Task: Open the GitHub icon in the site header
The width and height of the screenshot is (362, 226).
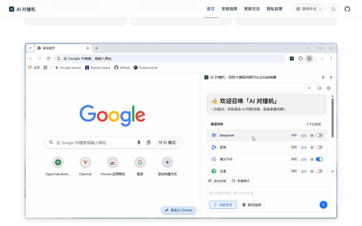Action: pyautogui.click(x=347, y=9)
